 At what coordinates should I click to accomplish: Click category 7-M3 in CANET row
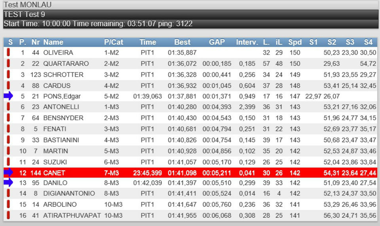[x=112, y=173]
